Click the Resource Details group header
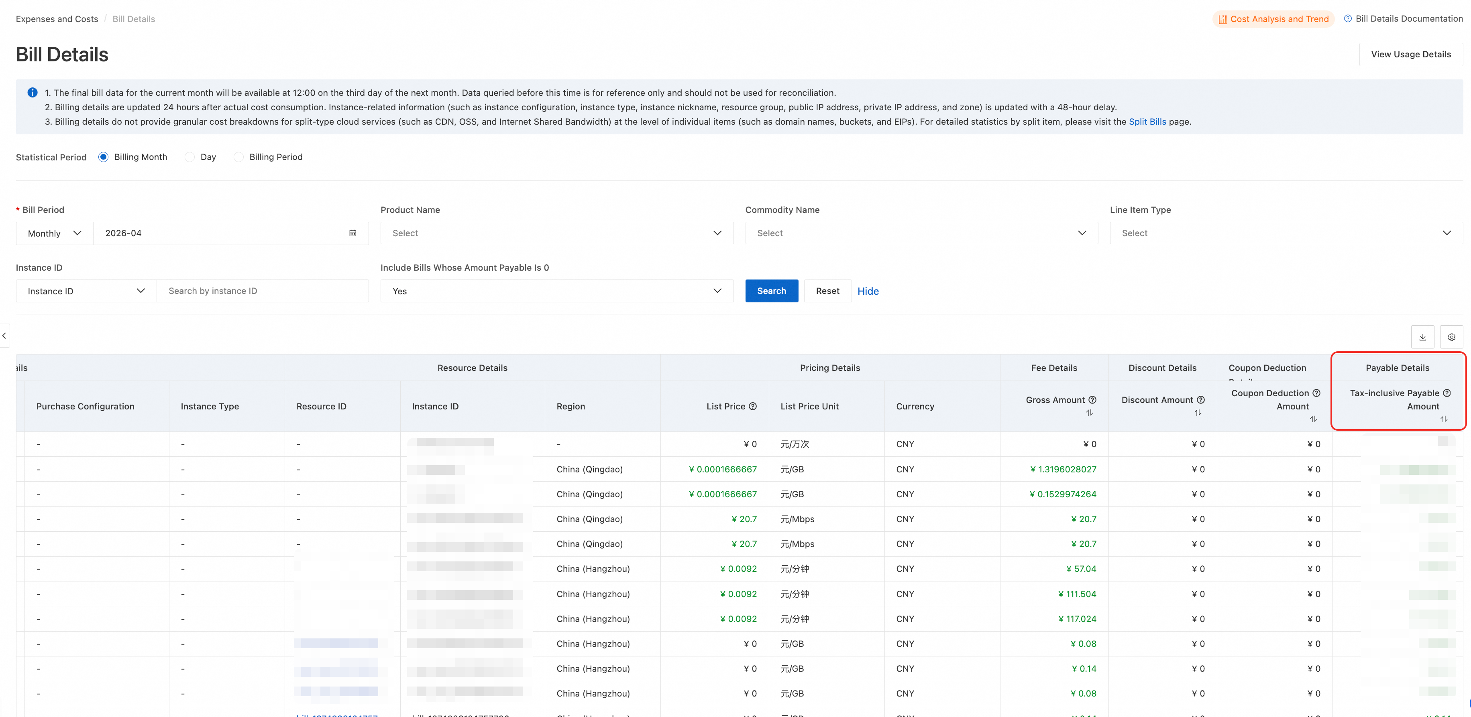1471x717 pixels. (x=472, y=368)
